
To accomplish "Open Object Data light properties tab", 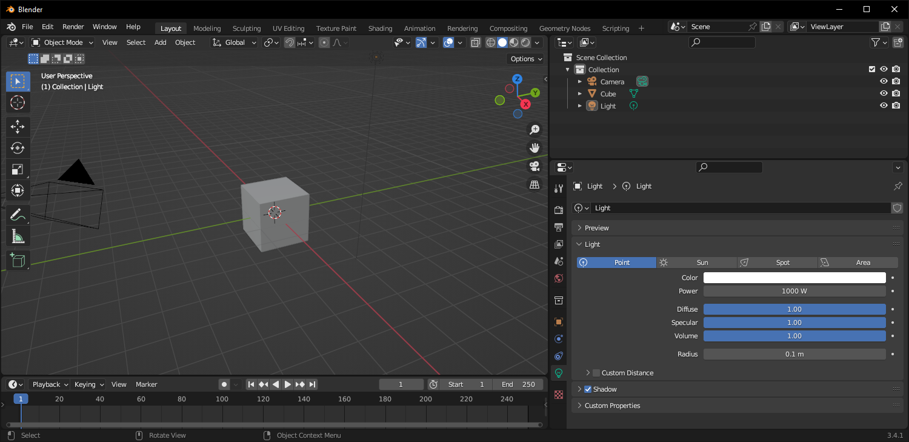I will coord(559,373).
